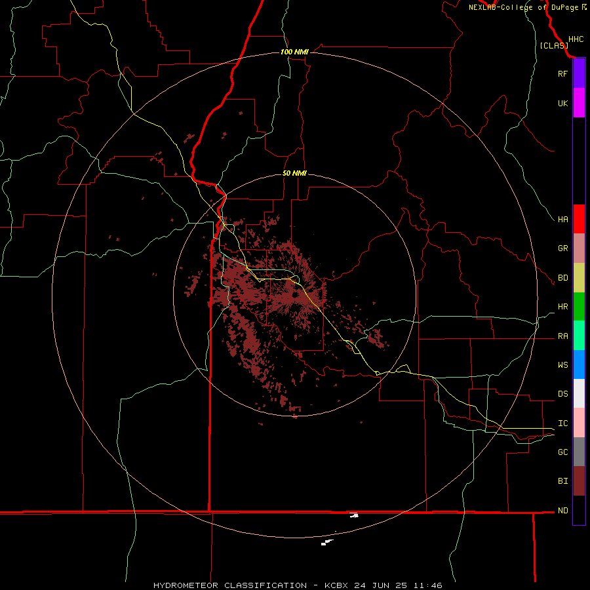
Task: Click the ND black legend swatch
Action: point(579,510)
